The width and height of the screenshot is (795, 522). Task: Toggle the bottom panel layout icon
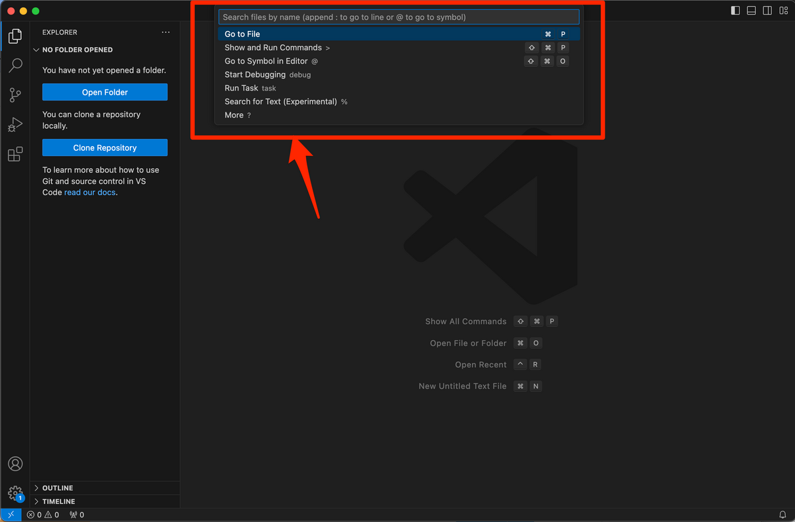coord(751,11)
